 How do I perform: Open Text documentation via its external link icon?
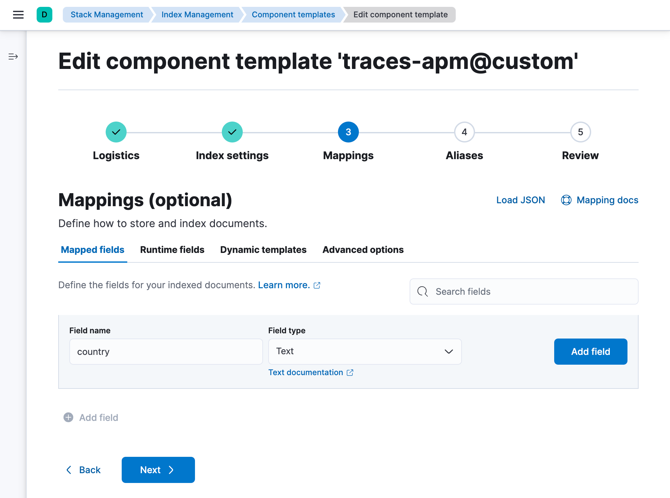[350, 372]
